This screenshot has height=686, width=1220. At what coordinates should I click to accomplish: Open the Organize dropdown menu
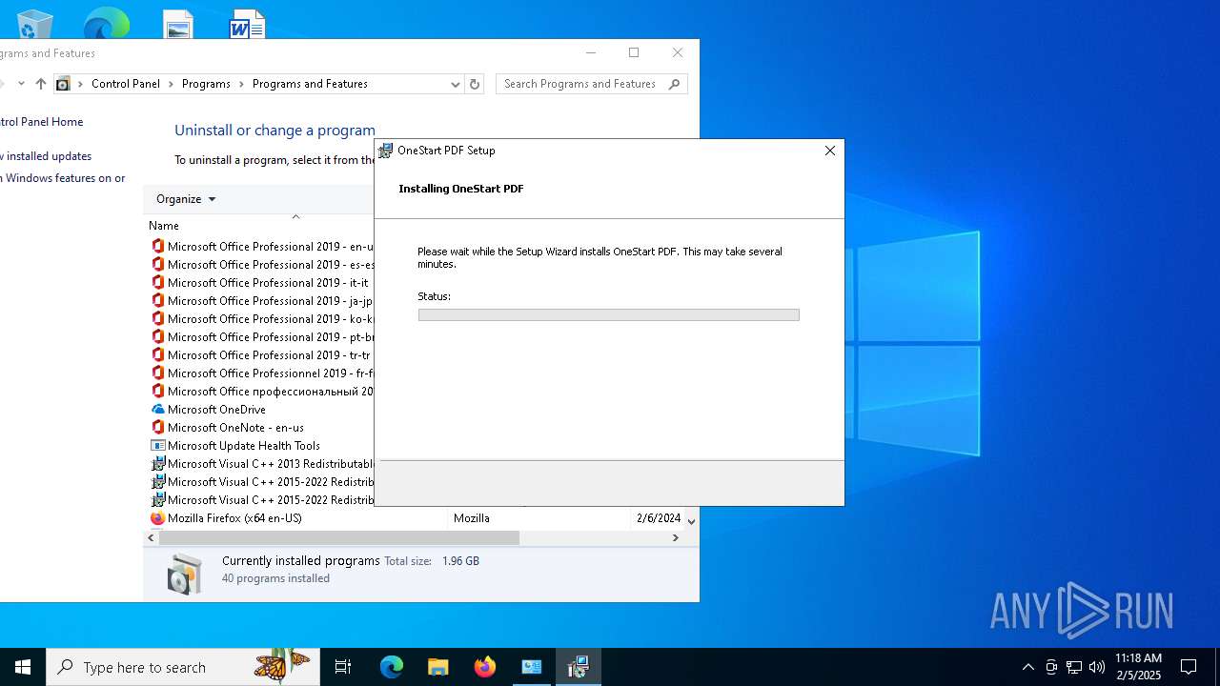click(x=186, y=199)
